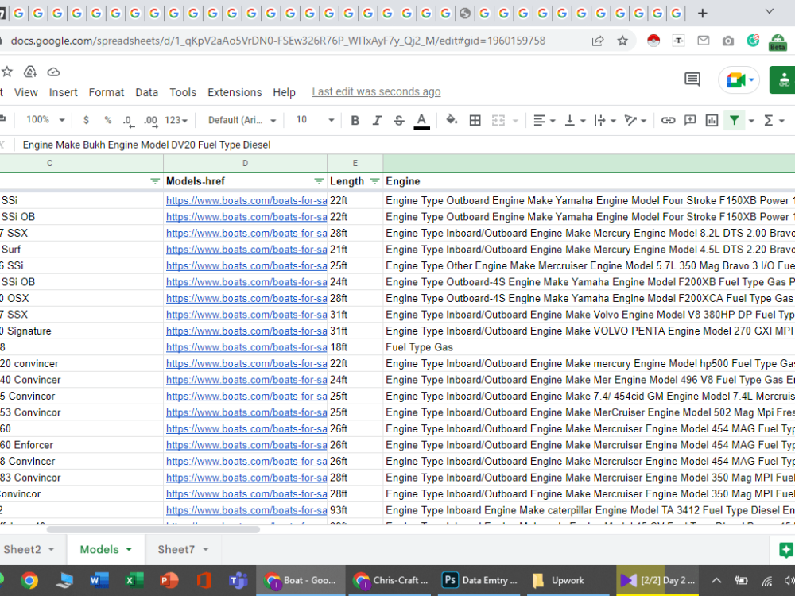The width and height of the screenshot is (795, 596).
Task: Click the formula bar text
Action: pos(146,145)
